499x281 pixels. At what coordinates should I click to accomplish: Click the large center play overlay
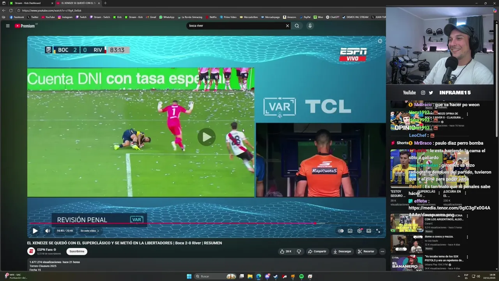[x=206, y=137]
